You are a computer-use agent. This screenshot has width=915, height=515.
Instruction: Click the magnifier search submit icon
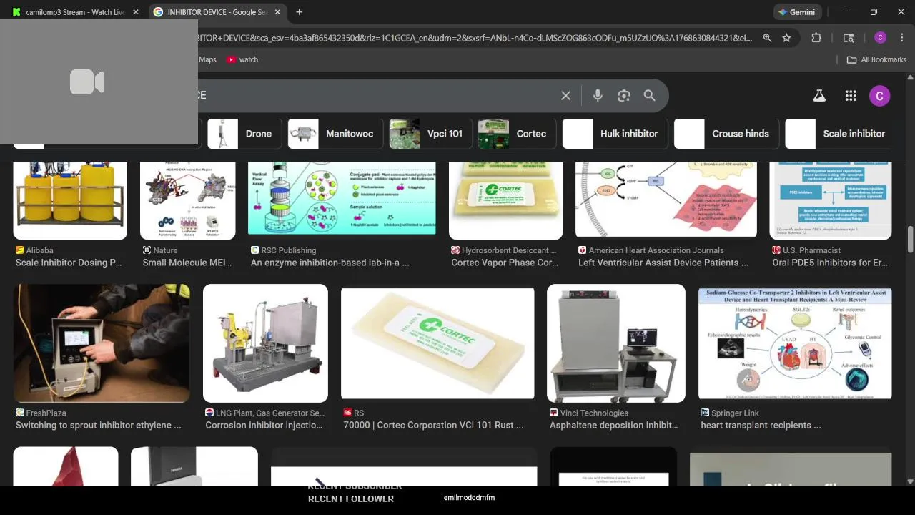pos(649,95)
